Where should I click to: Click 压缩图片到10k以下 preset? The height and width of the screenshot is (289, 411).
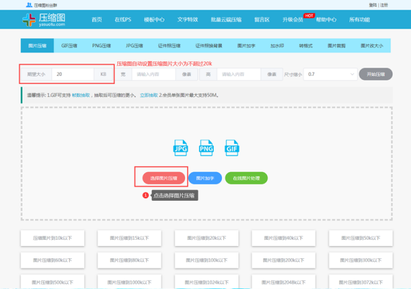click(53, 238)
